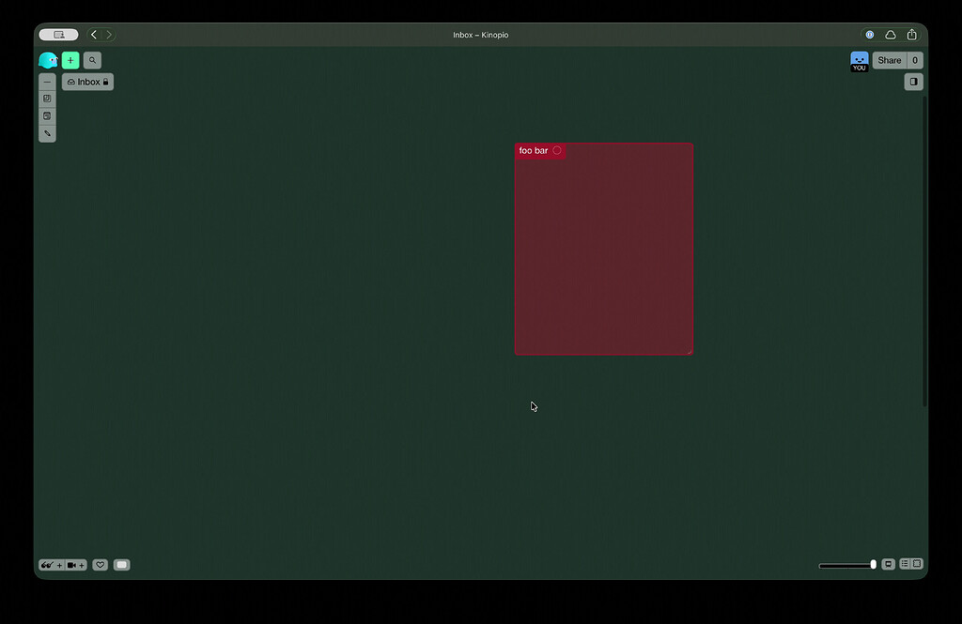962x624 pixels.
Task: Toggle the circle next to foo bar
Action: click(557, 150)
